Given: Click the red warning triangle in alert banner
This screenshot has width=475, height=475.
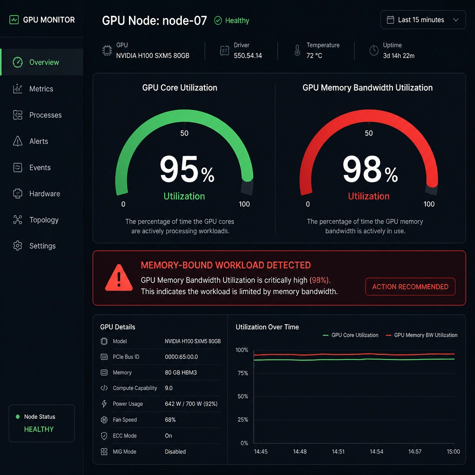Looking at the screenshot, I should click(x=119, y=278).
